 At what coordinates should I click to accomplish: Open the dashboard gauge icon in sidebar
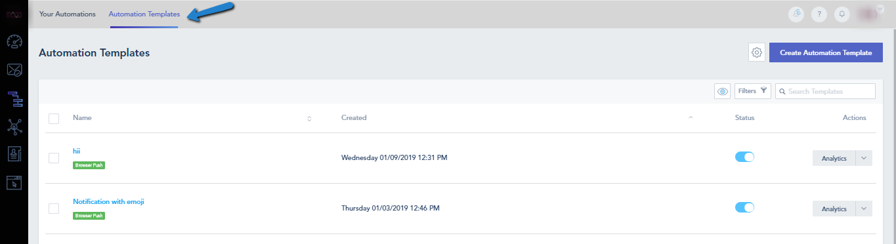click(14, 42)
